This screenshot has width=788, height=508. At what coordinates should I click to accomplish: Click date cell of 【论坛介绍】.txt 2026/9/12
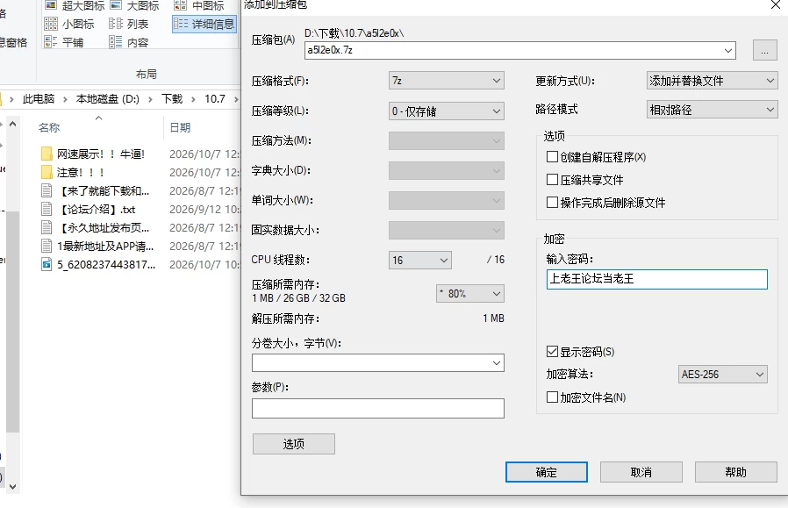[204, 210]
